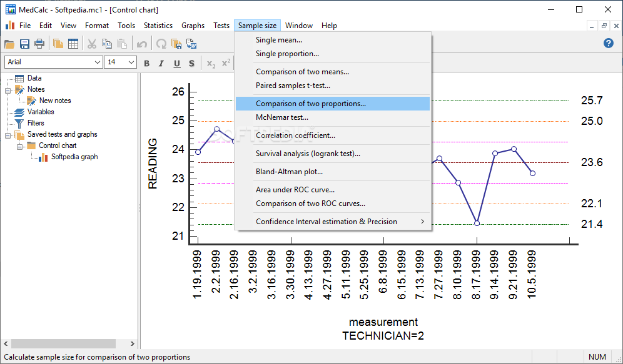Click the tree panel horizontal scrollbar thumb
This screenshot has height=364, width=623.
pyautogui.click(x=63, y=343)
